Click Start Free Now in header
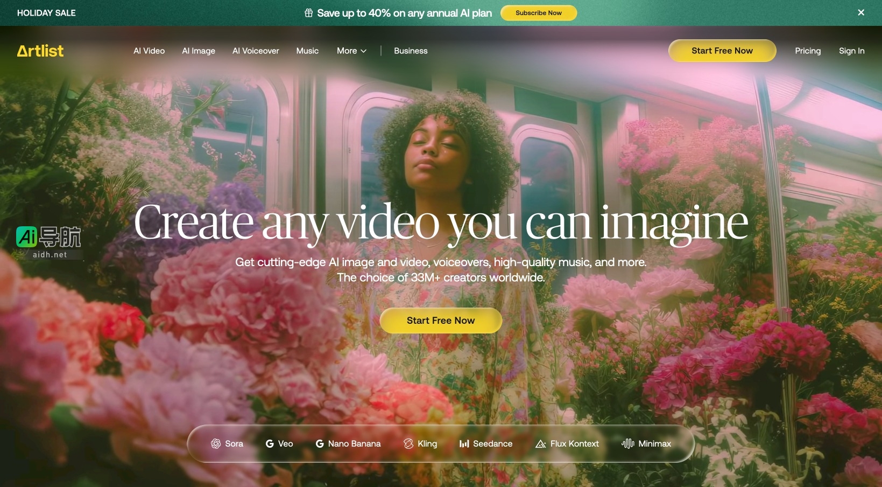 pyautogui.click(x=722, y=51)
